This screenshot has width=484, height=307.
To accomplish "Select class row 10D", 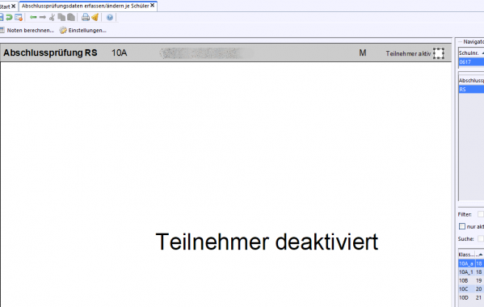I will point(471,298).
